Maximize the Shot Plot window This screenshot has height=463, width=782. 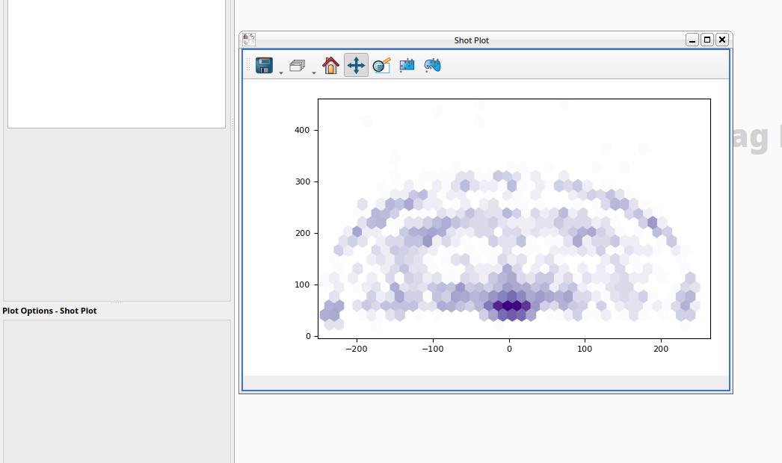pyautogui.click(x=706, y=39)
